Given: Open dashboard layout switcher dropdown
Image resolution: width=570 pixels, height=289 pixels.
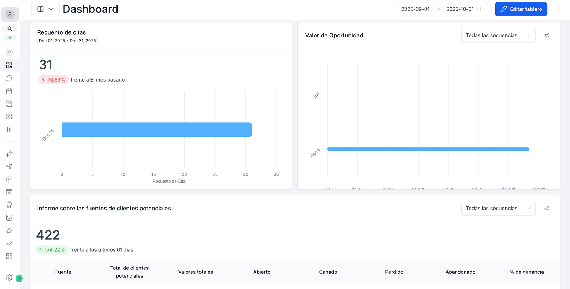Looking at the screenshot, I should [45, 9].
